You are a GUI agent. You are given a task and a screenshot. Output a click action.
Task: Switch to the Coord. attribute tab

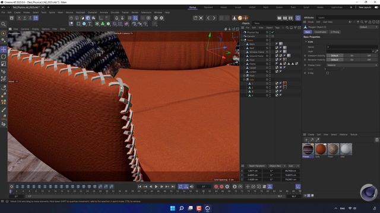[320, 32]
